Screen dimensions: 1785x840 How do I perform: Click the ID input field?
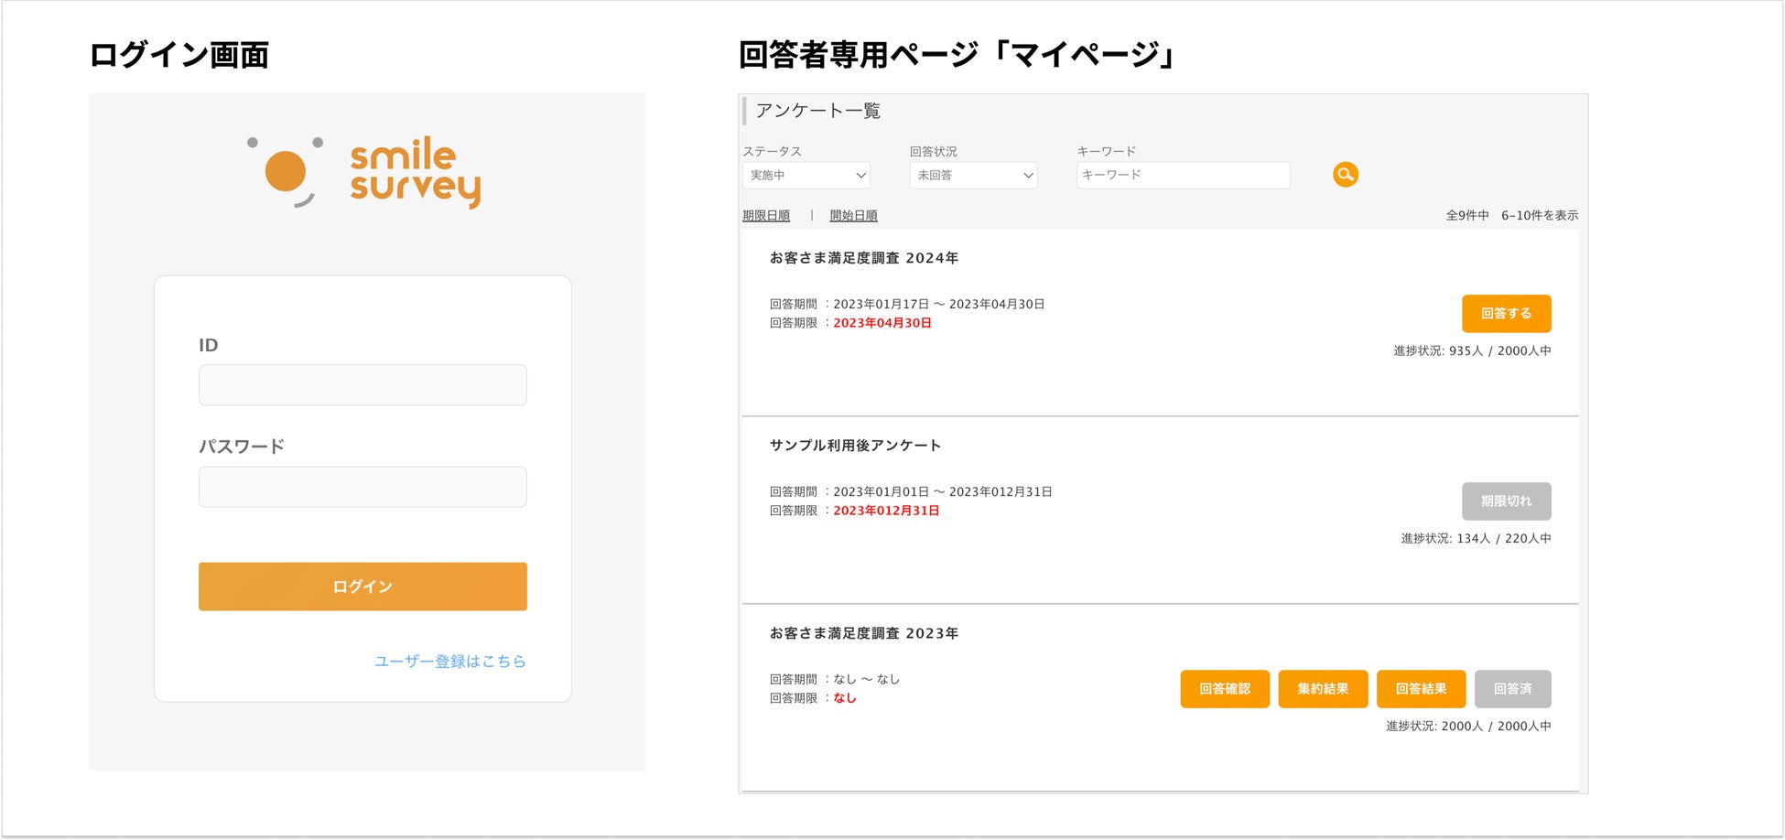(x=362, y=385)
